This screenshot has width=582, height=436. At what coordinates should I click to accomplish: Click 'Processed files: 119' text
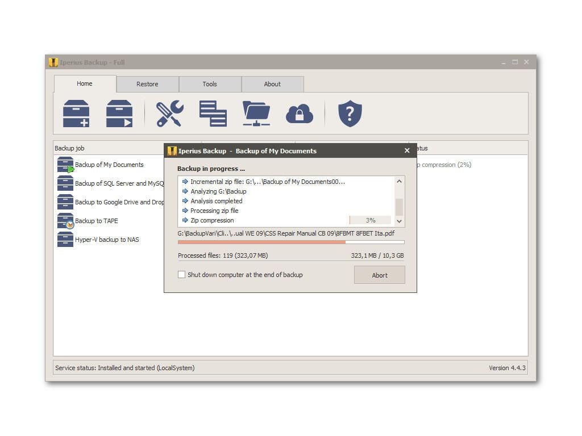point(223,255)
